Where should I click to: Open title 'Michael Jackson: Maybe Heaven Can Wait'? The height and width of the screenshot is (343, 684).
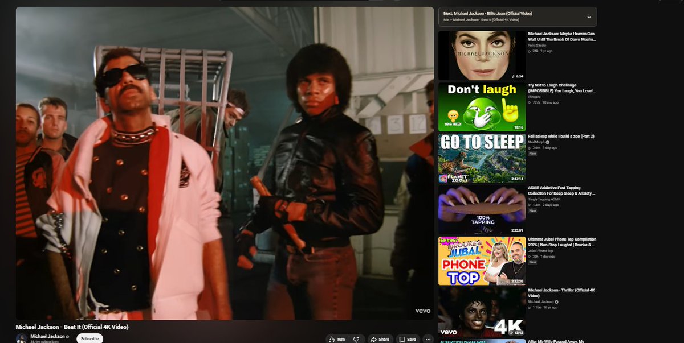point(562,36)
